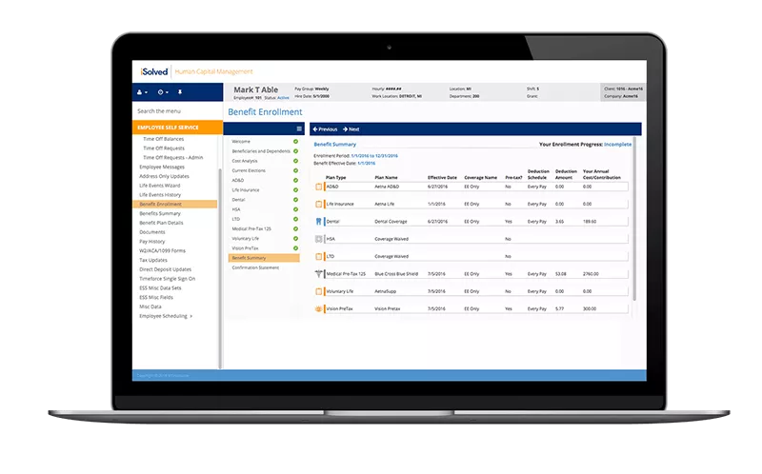Open Misc Data in sidebar
Screen dimensions: 762x474
pos(150,306)
